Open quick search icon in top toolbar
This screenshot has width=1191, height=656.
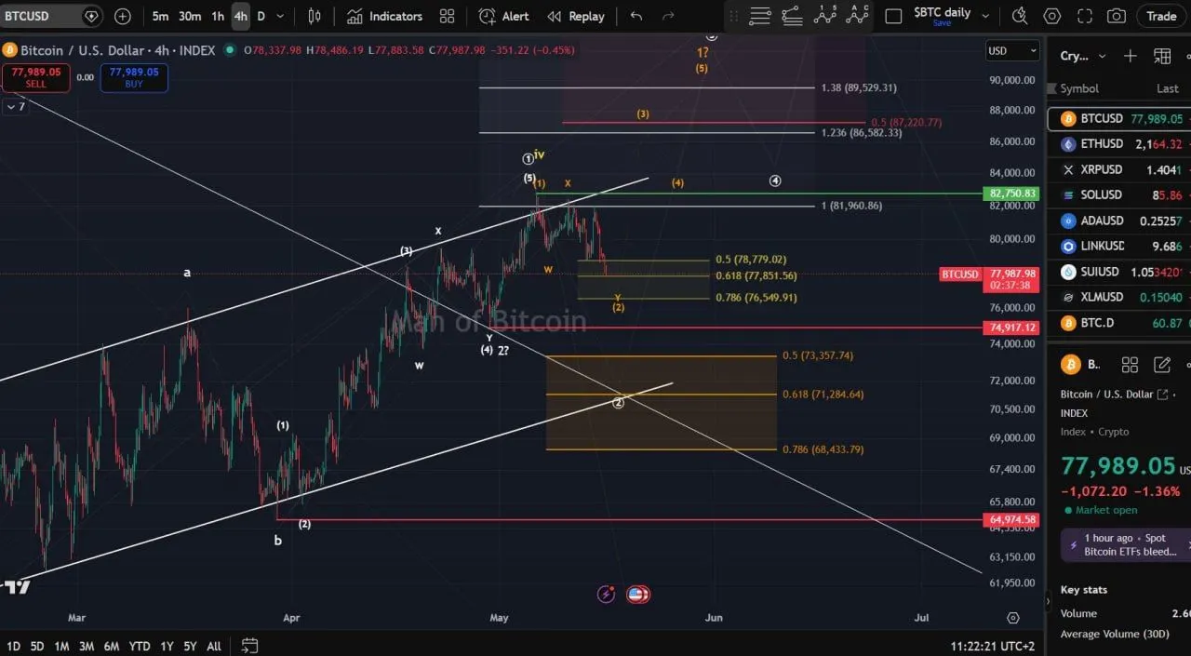(x=1021, y=16)
